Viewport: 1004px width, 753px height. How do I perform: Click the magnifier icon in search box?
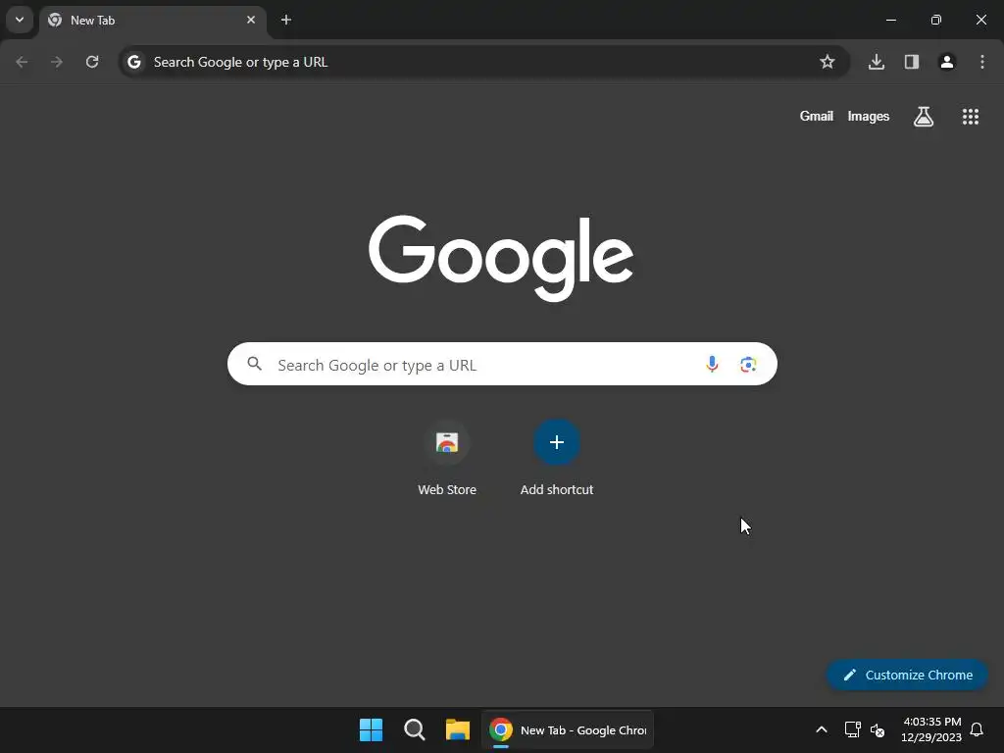coord(255,365)
